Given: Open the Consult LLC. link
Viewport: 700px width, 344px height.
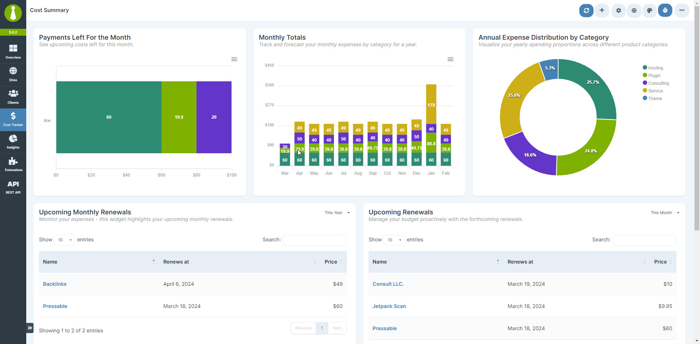Looking at the screenshot, I should 388,284.
